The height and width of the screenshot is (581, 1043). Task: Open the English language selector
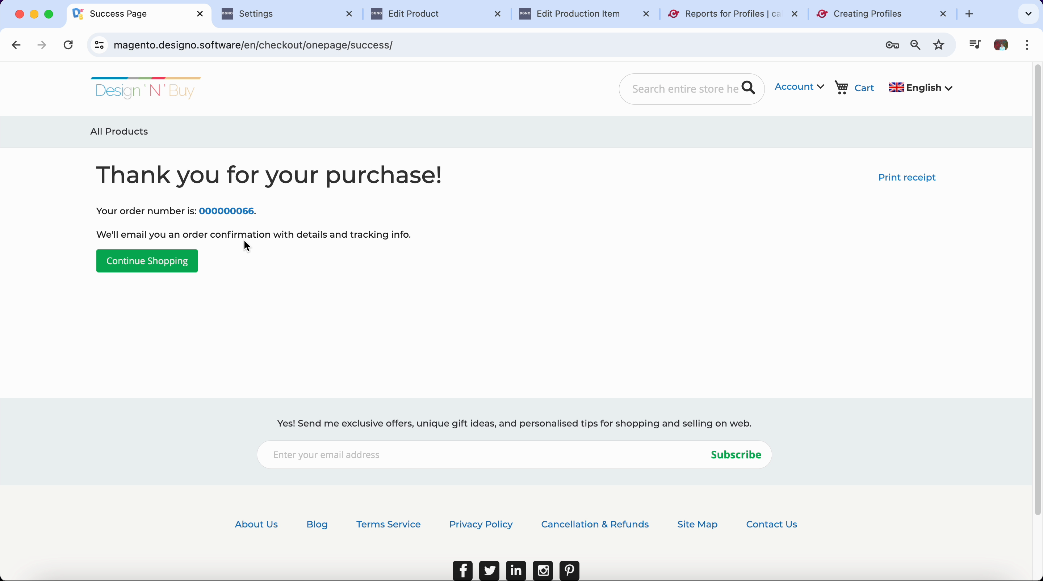tap(920, 88)
